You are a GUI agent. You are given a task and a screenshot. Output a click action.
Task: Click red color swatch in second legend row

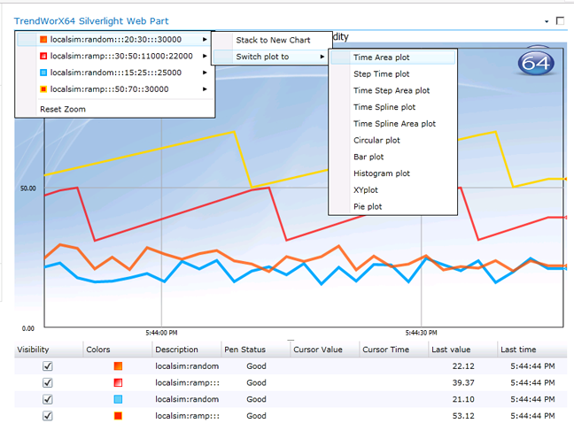pos(118,382)
